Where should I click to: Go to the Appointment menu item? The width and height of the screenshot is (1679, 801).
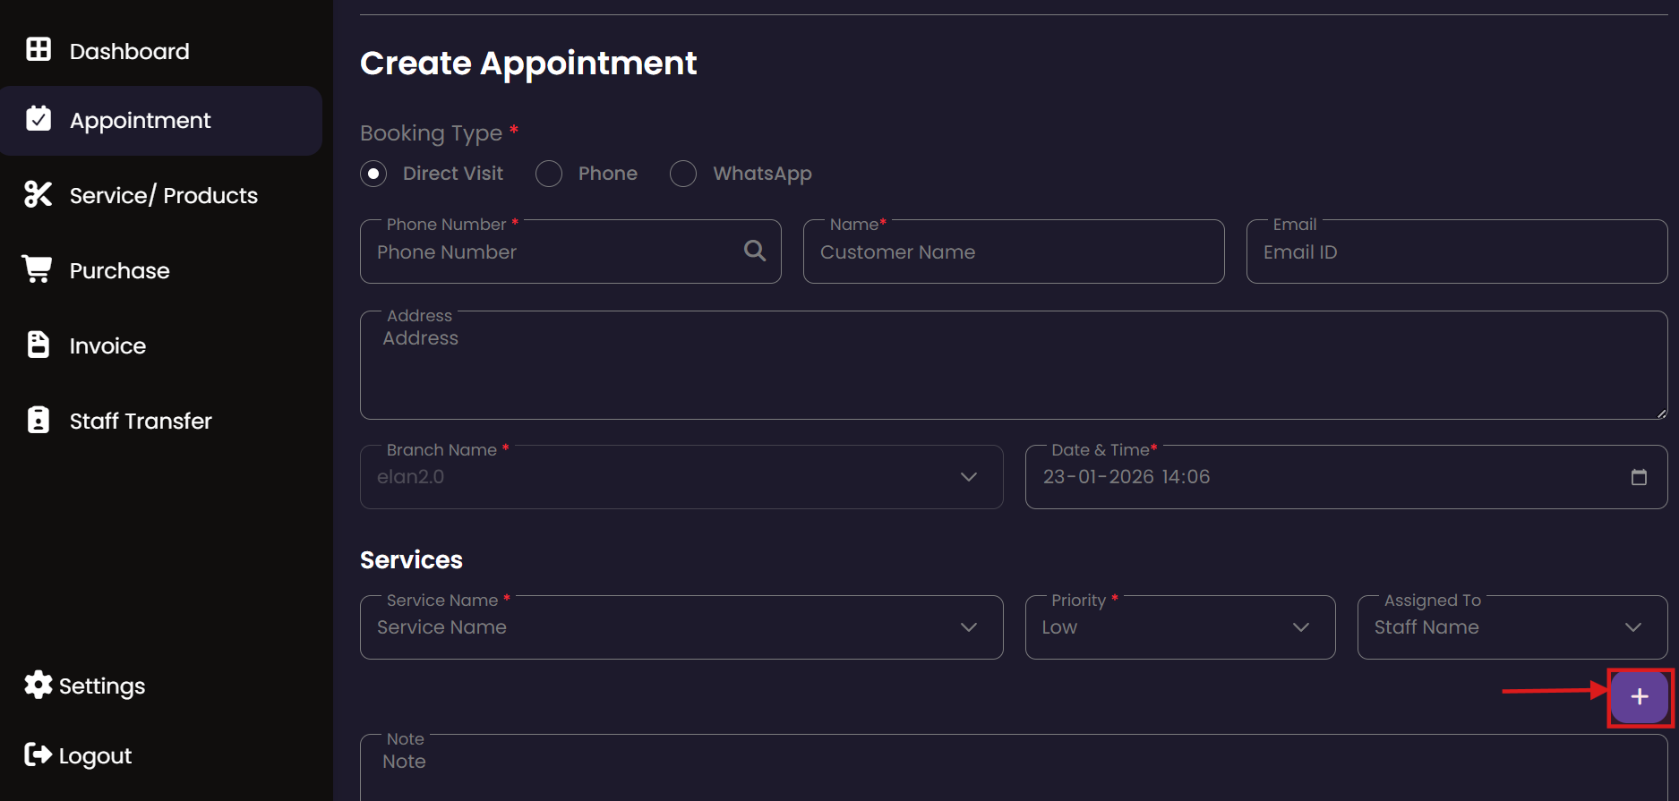point(141,121)
